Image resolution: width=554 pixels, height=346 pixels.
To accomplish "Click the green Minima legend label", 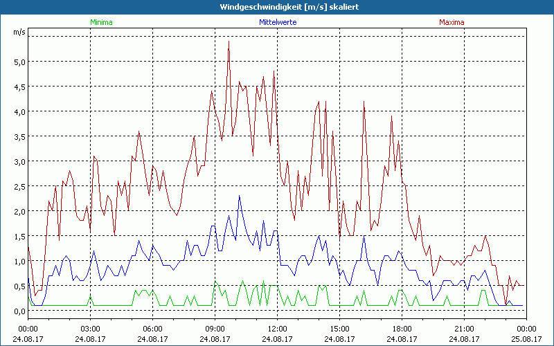I will (x=101, y=22).
